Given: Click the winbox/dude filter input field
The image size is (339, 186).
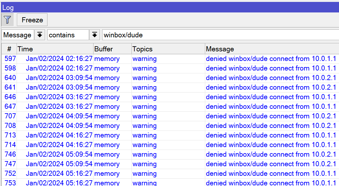Looking at the screenshot, I should pyautogui.click(x=160, y=35).
